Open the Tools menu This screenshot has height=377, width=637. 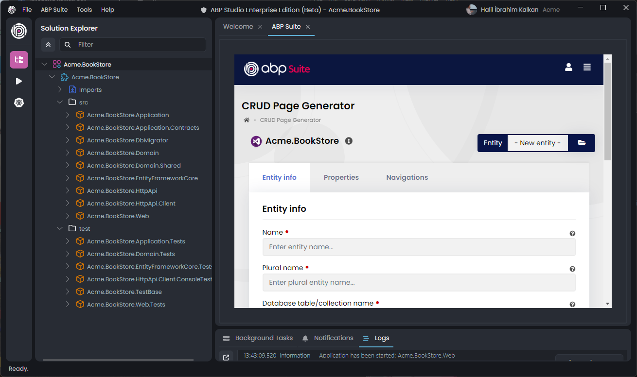tap(84, 10)
